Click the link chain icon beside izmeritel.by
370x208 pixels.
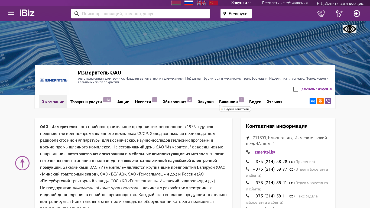(x=248, y=152)
